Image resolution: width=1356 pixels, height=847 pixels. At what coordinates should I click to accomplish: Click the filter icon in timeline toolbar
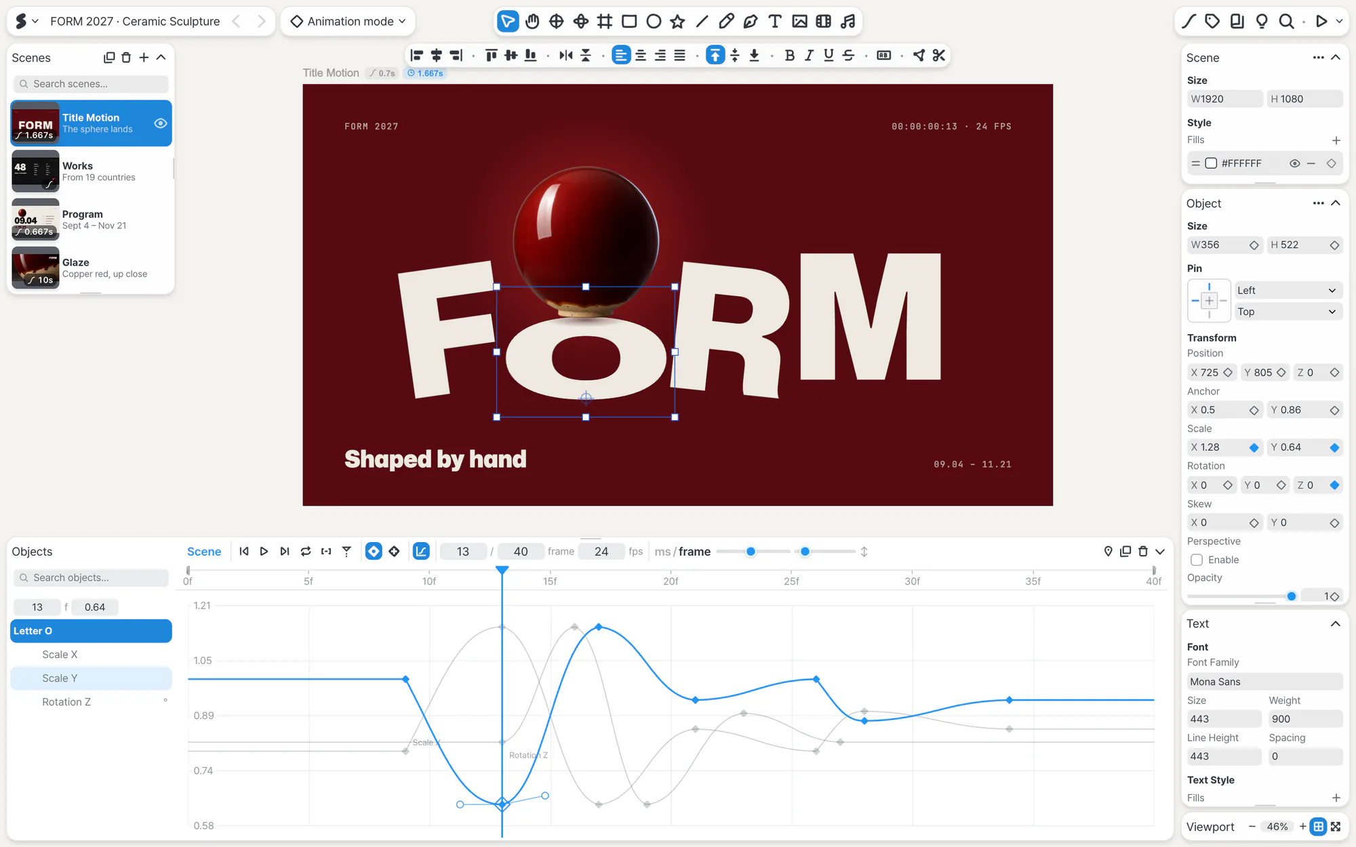coord(346,552)
